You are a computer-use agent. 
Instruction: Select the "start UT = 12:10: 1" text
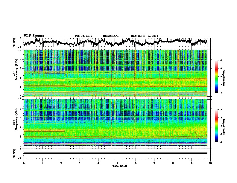point(145,36)
